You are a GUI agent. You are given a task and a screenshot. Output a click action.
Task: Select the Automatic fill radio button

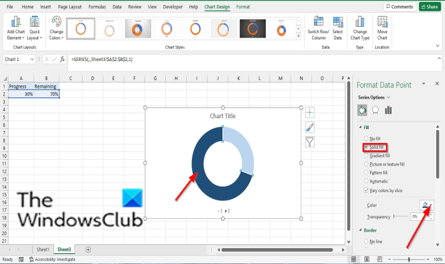tap(366, 181)
